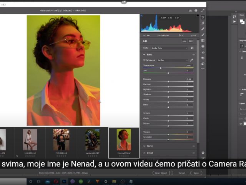Click the Auto adjustment button
The width and height of the screenshot is (246, 185).
pyautogui.click(x=184, y=41)
